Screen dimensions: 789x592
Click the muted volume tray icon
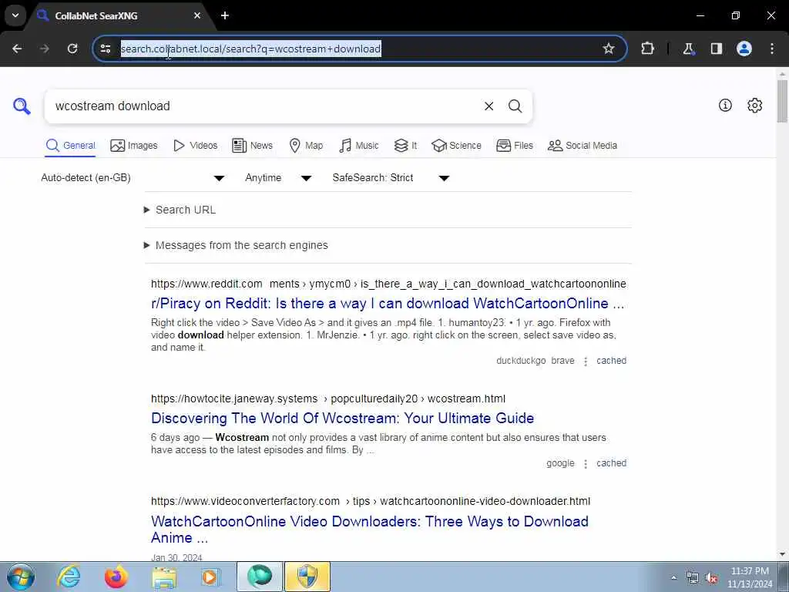711,578
